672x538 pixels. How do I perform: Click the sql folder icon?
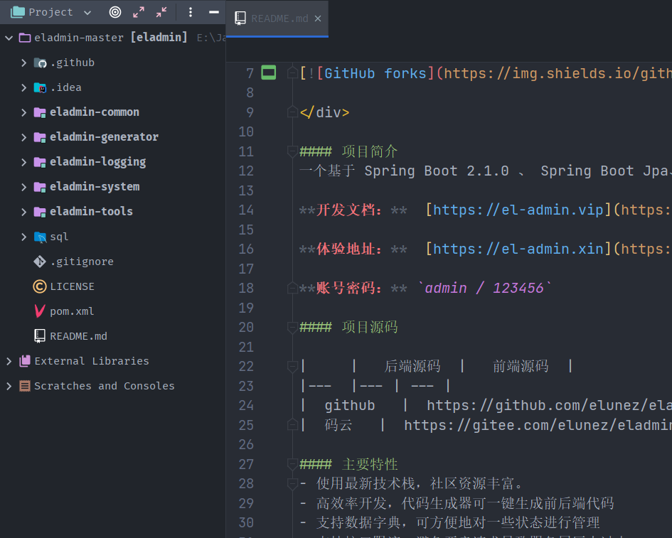click(x=40, y=237)
